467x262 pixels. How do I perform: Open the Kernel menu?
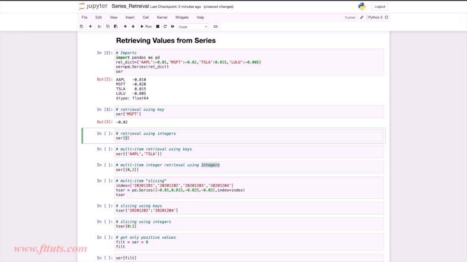click(162, 17)
